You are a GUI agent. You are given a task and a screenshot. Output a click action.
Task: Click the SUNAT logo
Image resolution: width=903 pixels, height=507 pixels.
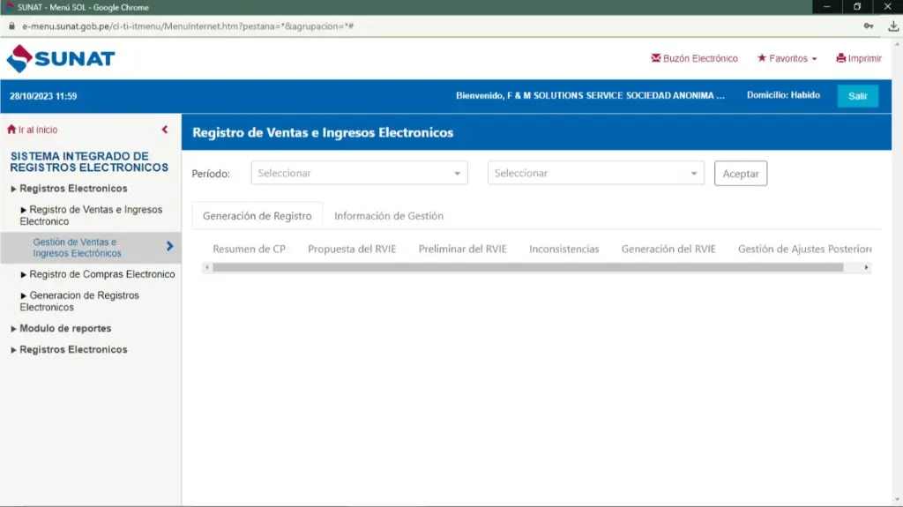(x=61, y=59)
